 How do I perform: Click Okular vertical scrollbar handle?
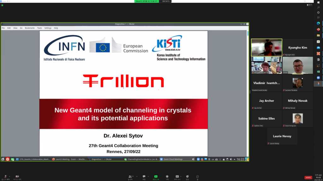[248, 33]
